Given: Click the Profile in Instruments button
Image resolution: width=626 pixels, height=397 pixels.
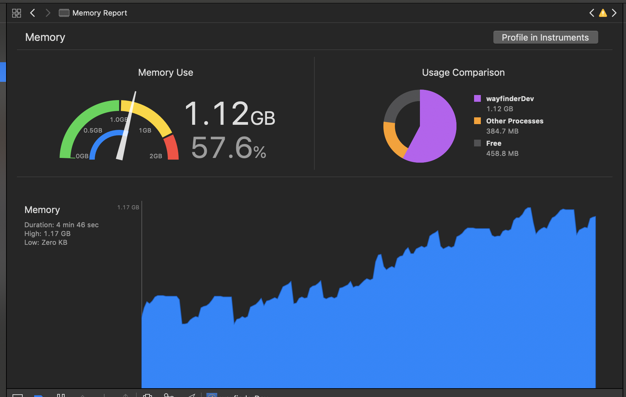Looking at the screenshot, I should pos(545,37).
